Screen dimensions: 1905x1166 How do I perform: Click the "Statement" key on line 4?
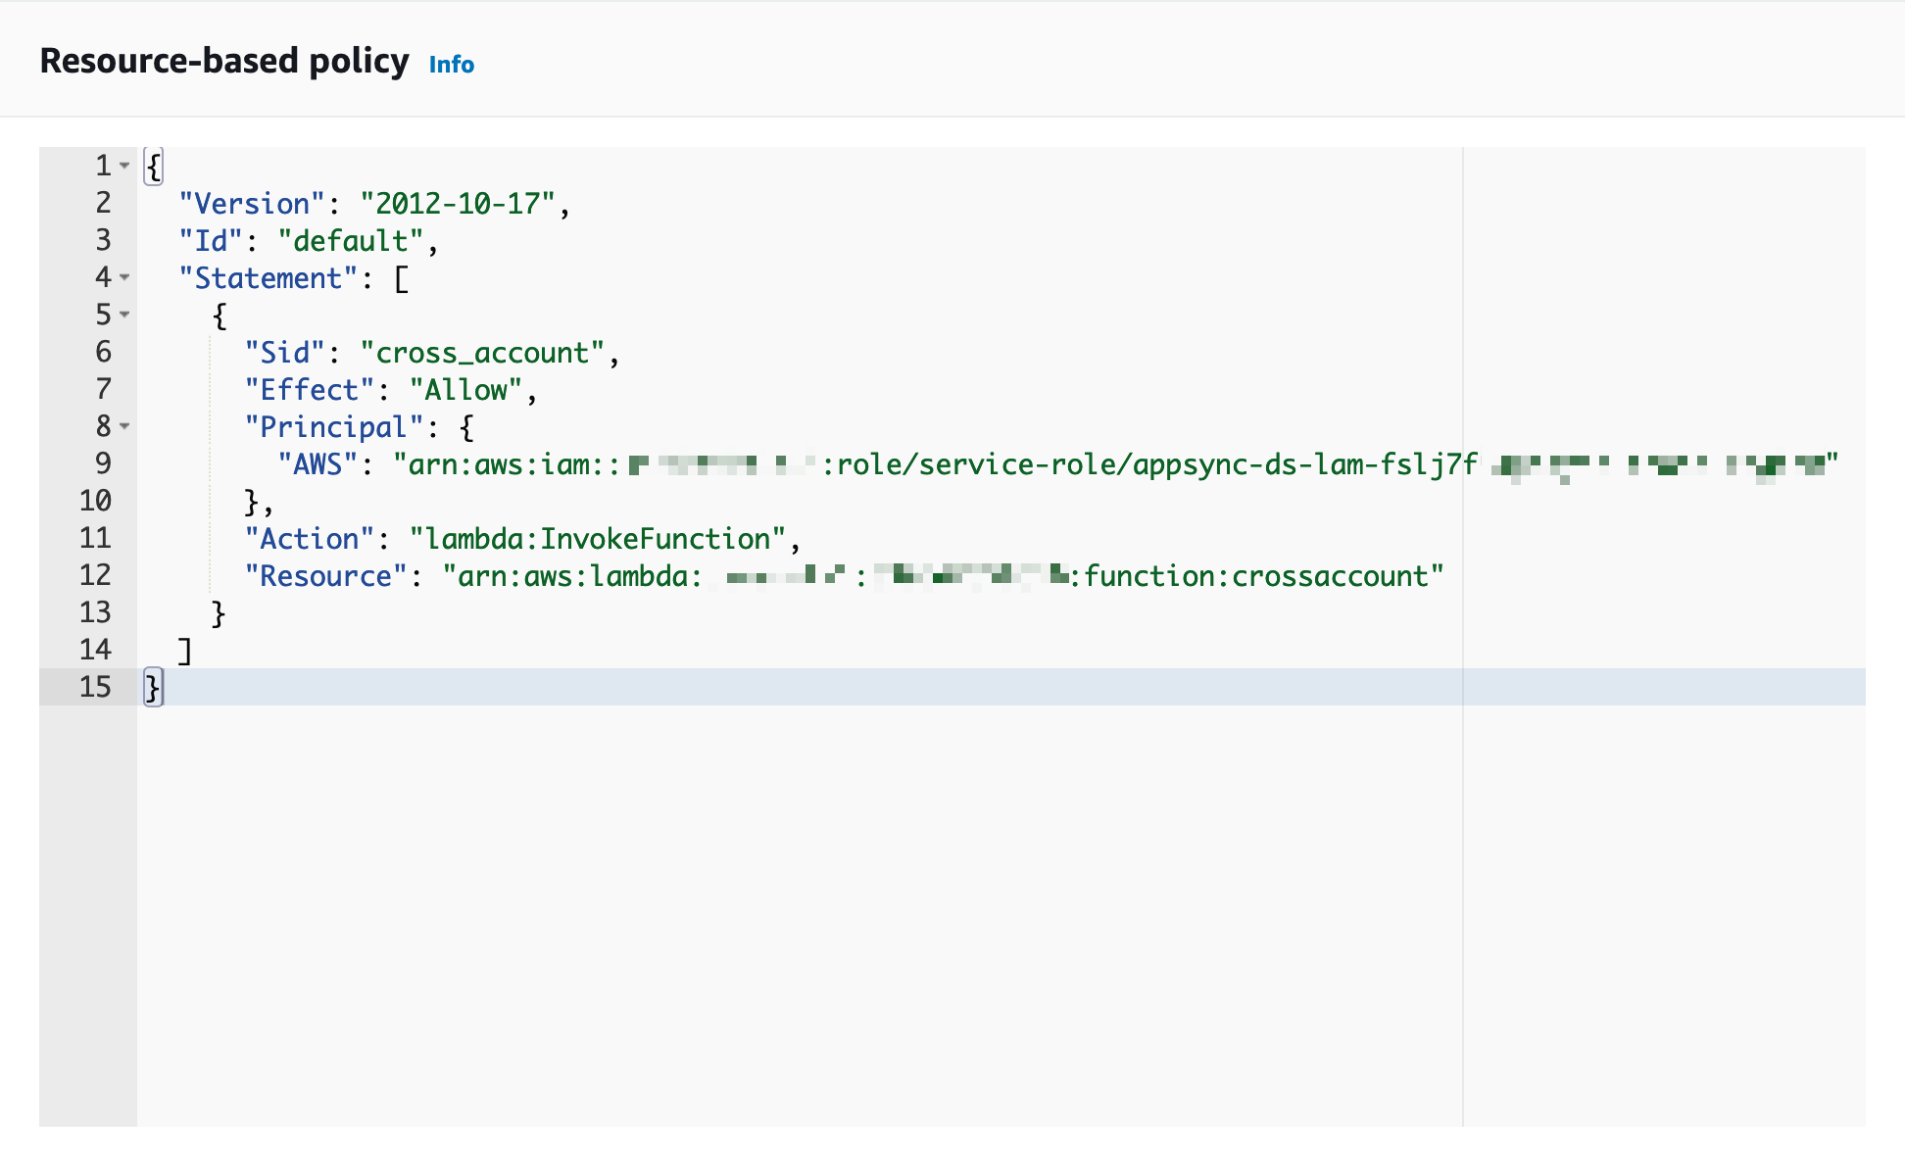click(x=268, y=278)
